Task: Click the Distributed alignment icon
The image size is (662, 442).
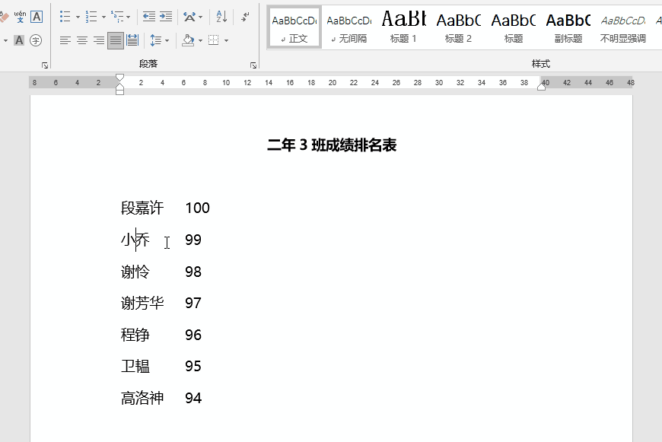Action: coord(132,40)
